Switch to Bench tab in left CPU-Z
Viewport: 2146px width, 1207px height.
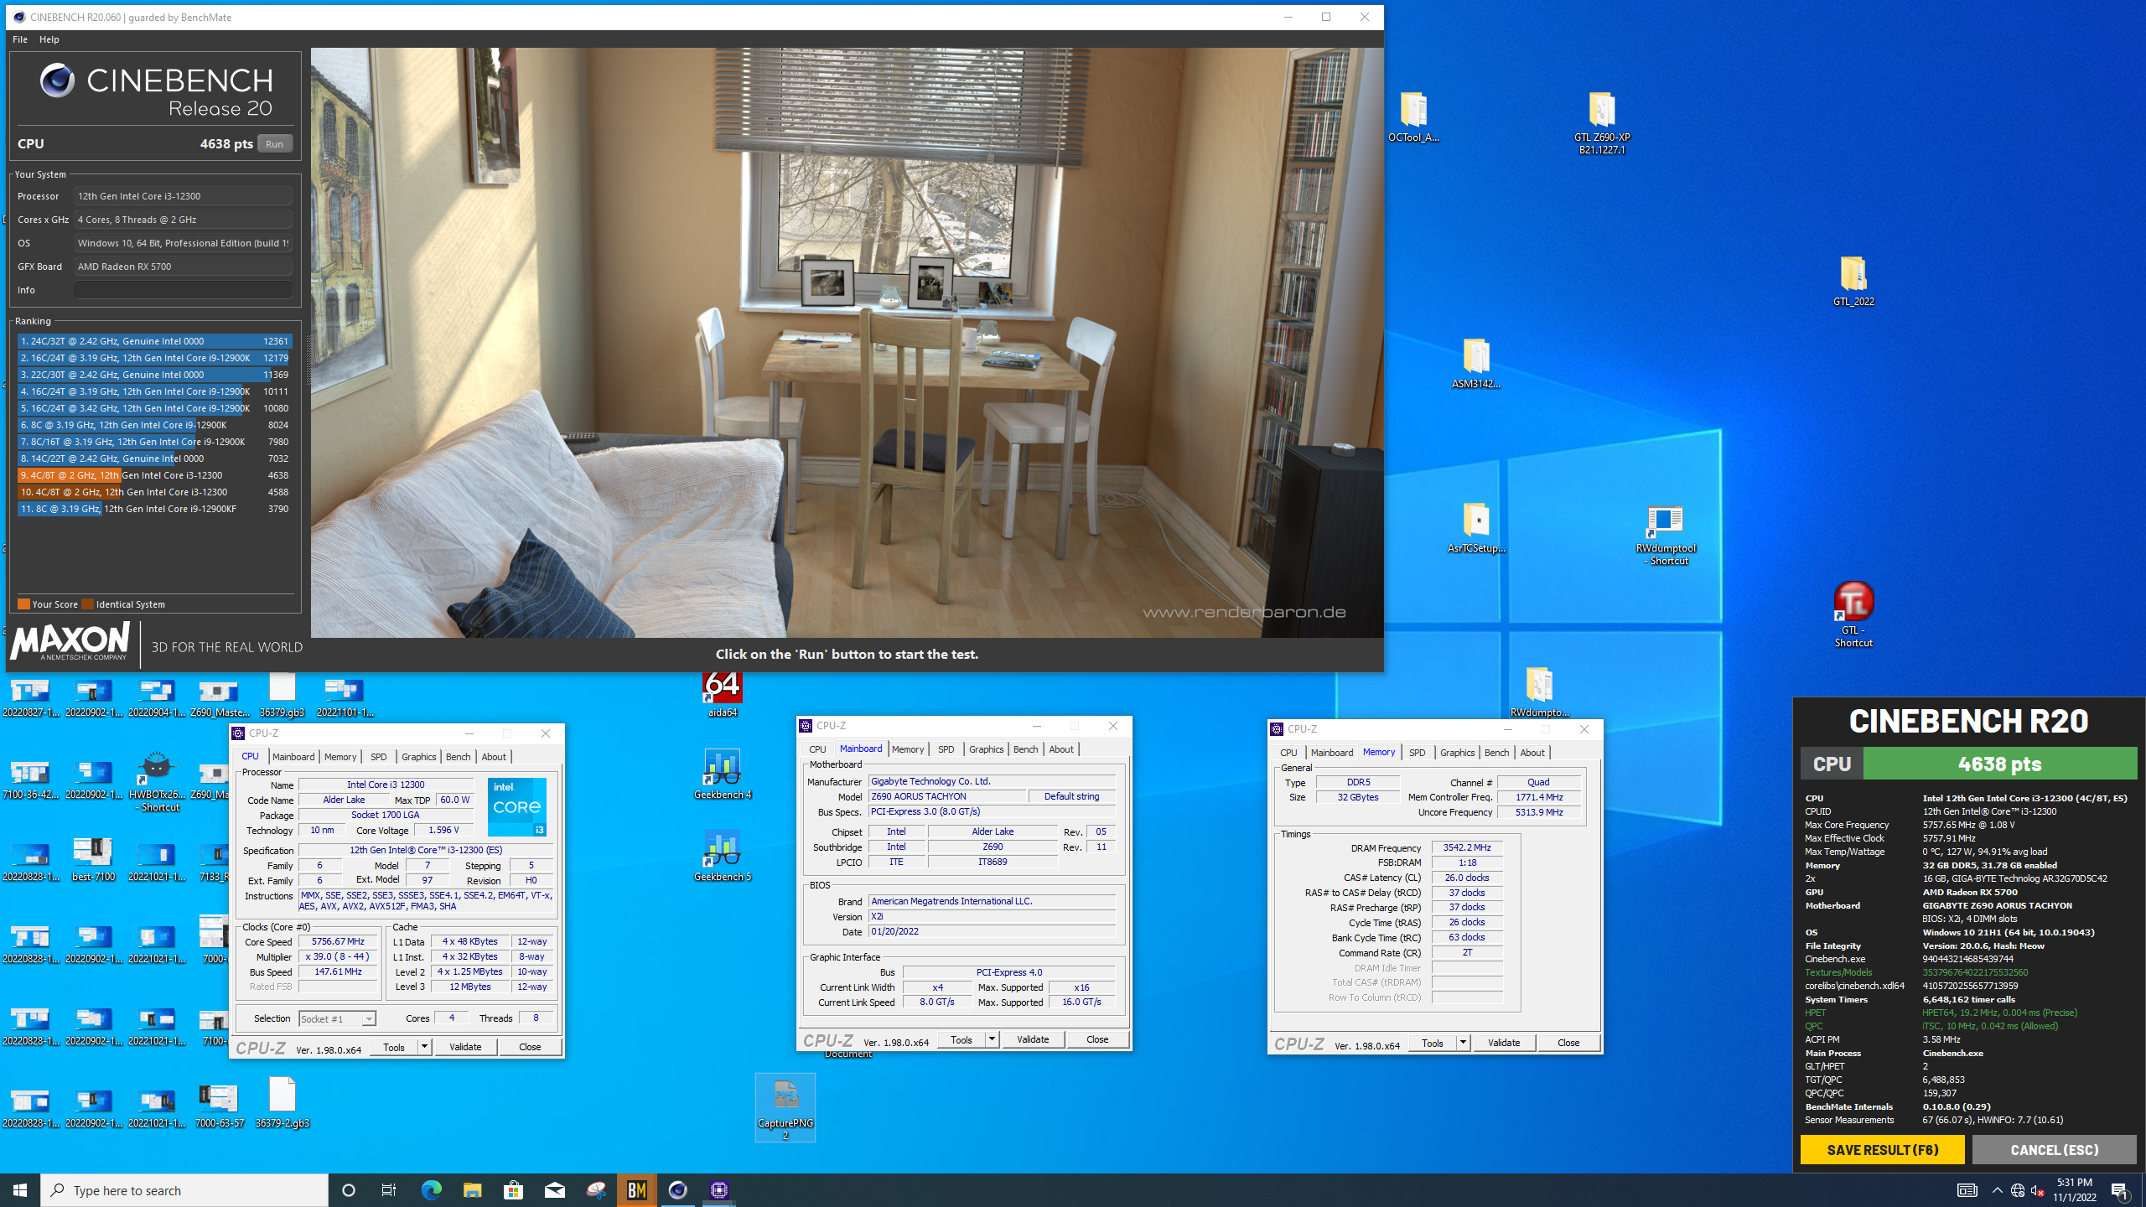[458, 756]
